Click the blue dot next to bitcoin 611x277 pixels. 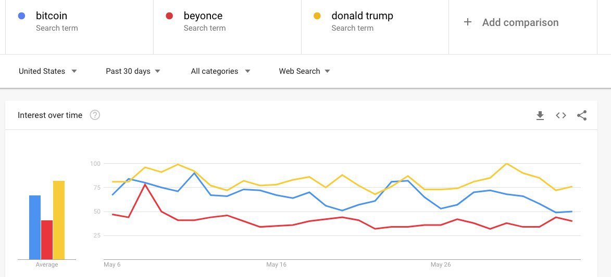(x=21, y=16)
